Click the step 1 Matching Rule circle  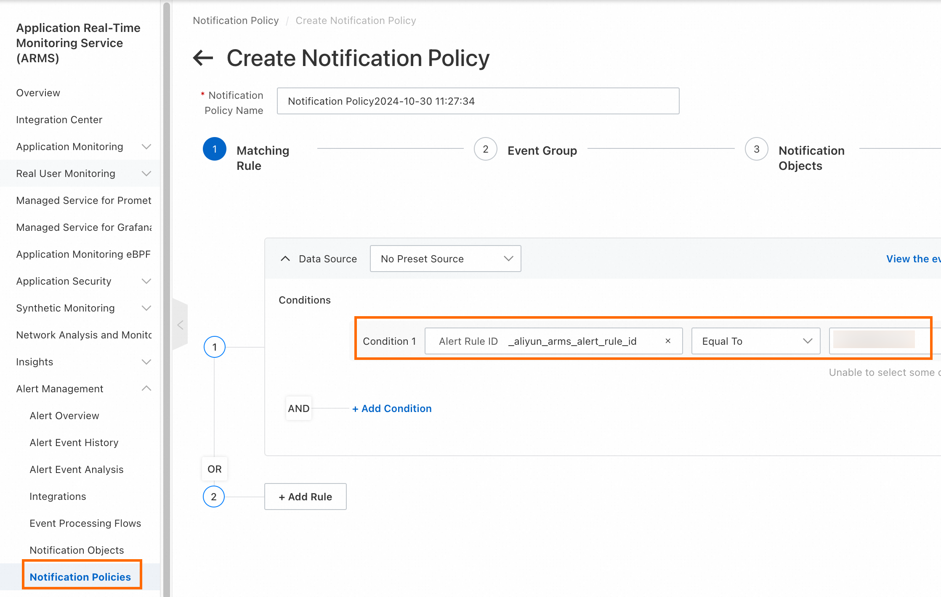coord(215,149)
